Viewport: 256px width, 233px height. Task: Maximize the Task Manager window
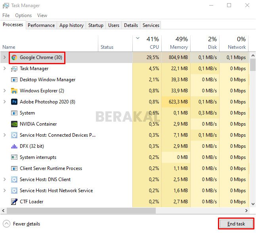229,6
